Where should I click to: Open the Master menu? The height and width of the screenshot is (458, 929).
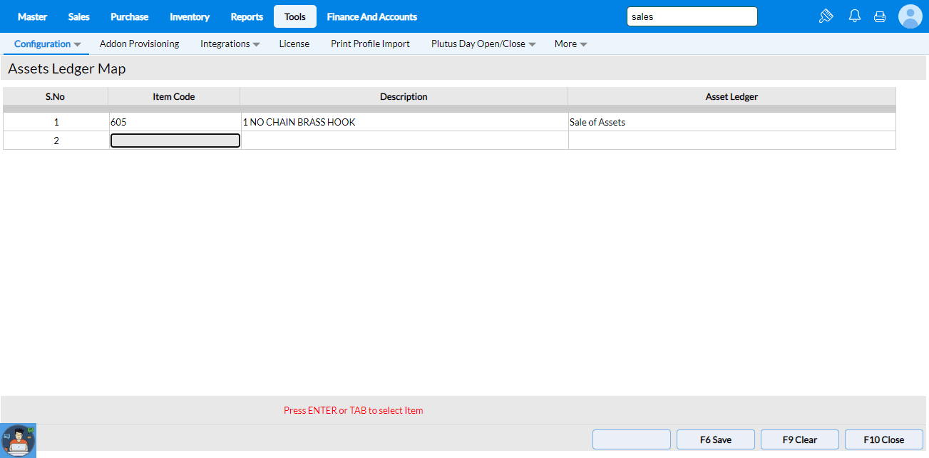coord(32,16)
